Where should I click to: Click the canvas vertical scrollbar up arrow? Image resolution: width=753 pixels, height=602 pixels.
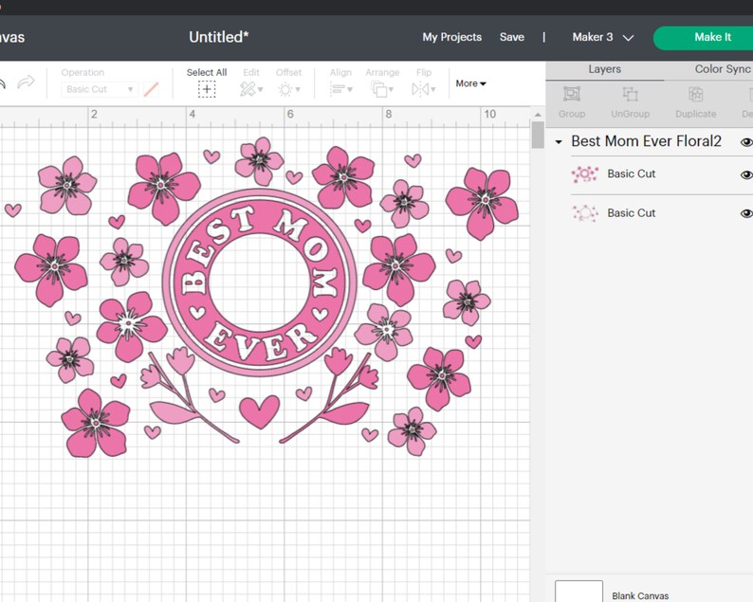[538, 115]
